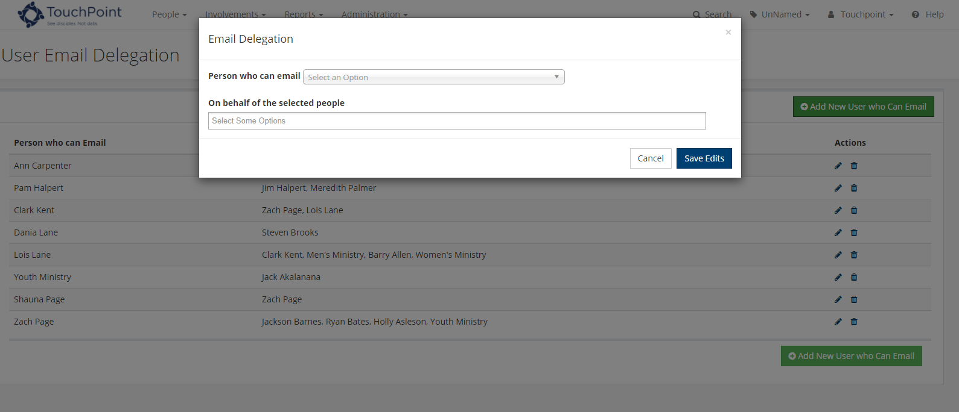Delete Dania Lane delegation row
The width and height of the screenshot is (959, 412).
[x=854, y=233]
